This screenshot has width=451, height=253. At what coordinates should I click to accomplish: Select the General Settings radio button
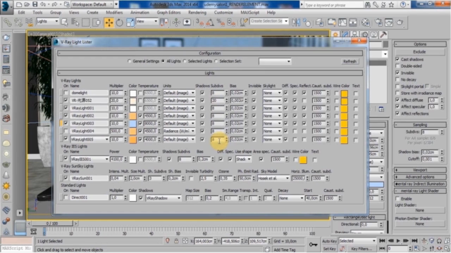coord(130,61)
